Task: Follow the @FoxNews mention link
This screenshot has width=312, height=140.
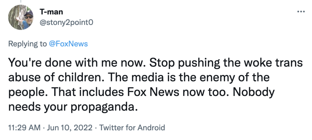Action: click(x=68, y=44)
